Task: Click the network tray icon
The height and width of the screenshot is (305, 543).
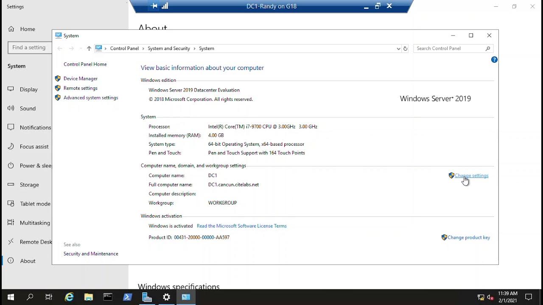Action: 481,297
